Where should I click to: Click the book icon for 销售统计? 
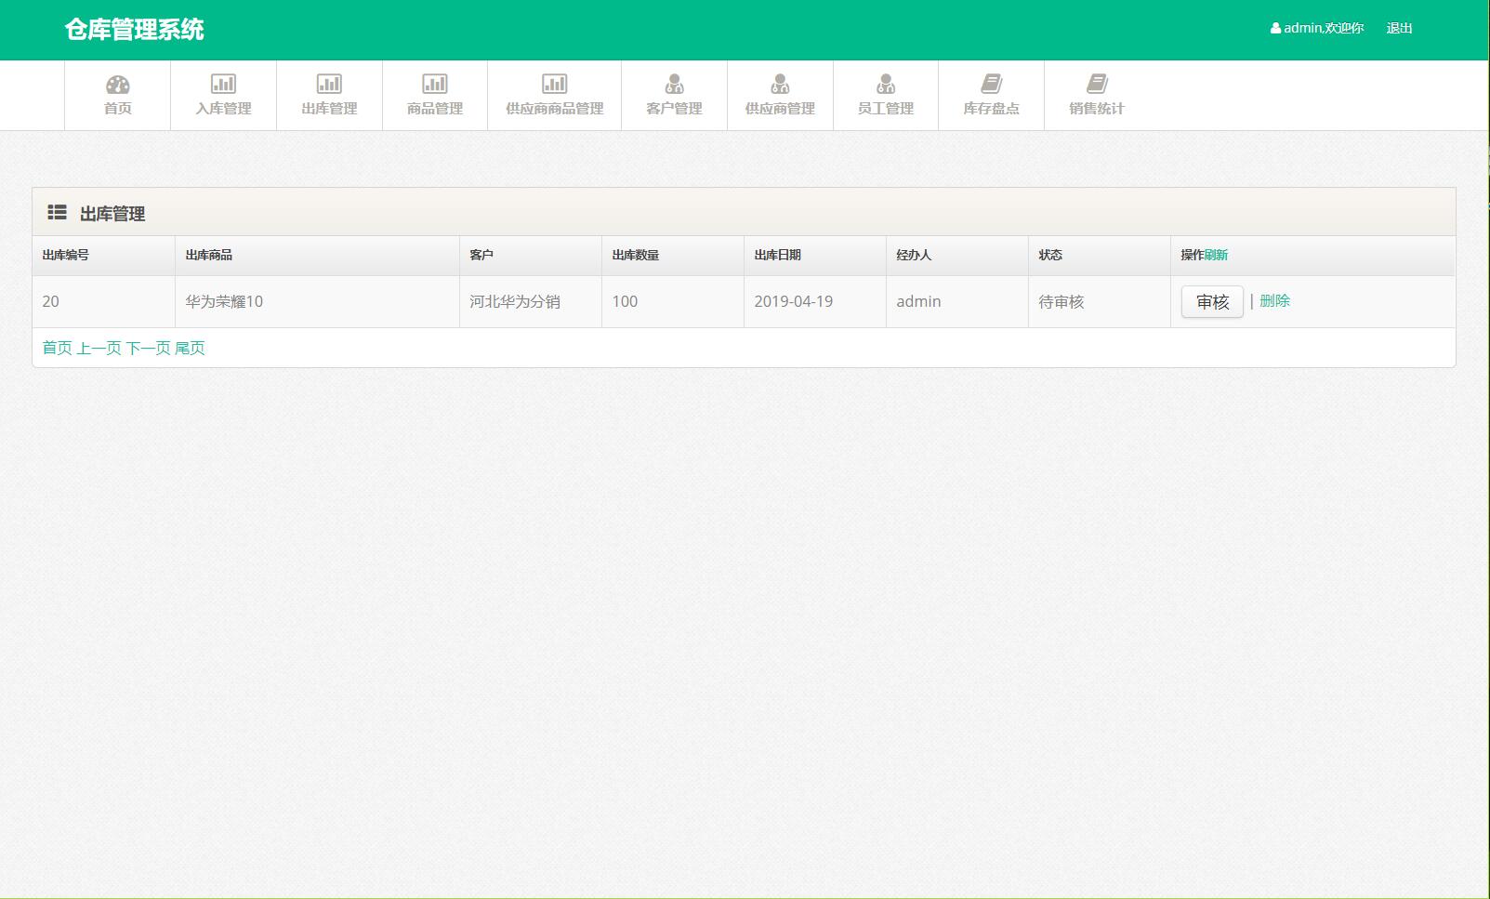pos(1097,85)
